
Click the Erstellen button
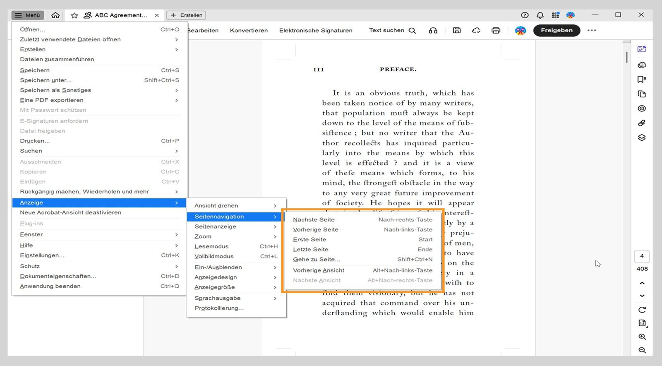click(186, 15)
